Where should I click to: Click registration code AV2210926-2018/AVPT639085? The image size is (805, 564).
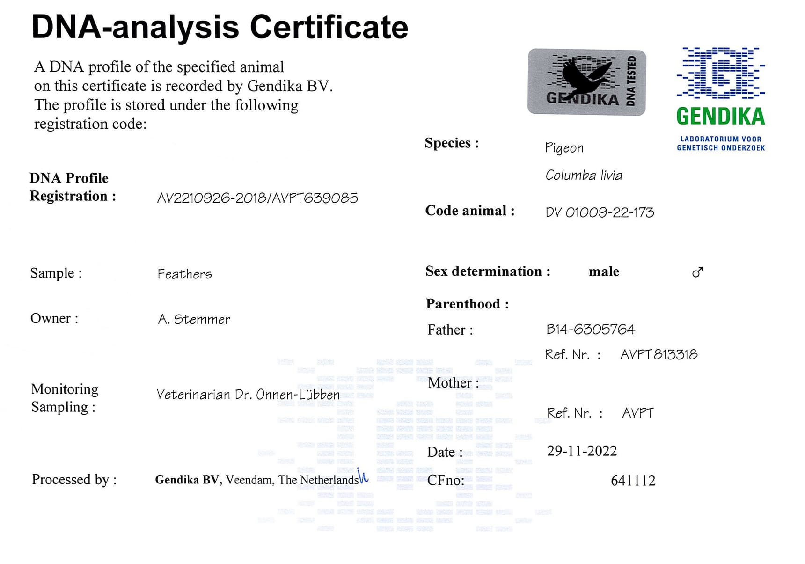257,198
